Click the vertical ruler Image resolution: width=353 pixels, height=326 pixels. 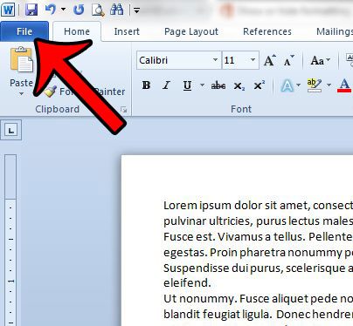pyautogui.click(x=10, y=240)
